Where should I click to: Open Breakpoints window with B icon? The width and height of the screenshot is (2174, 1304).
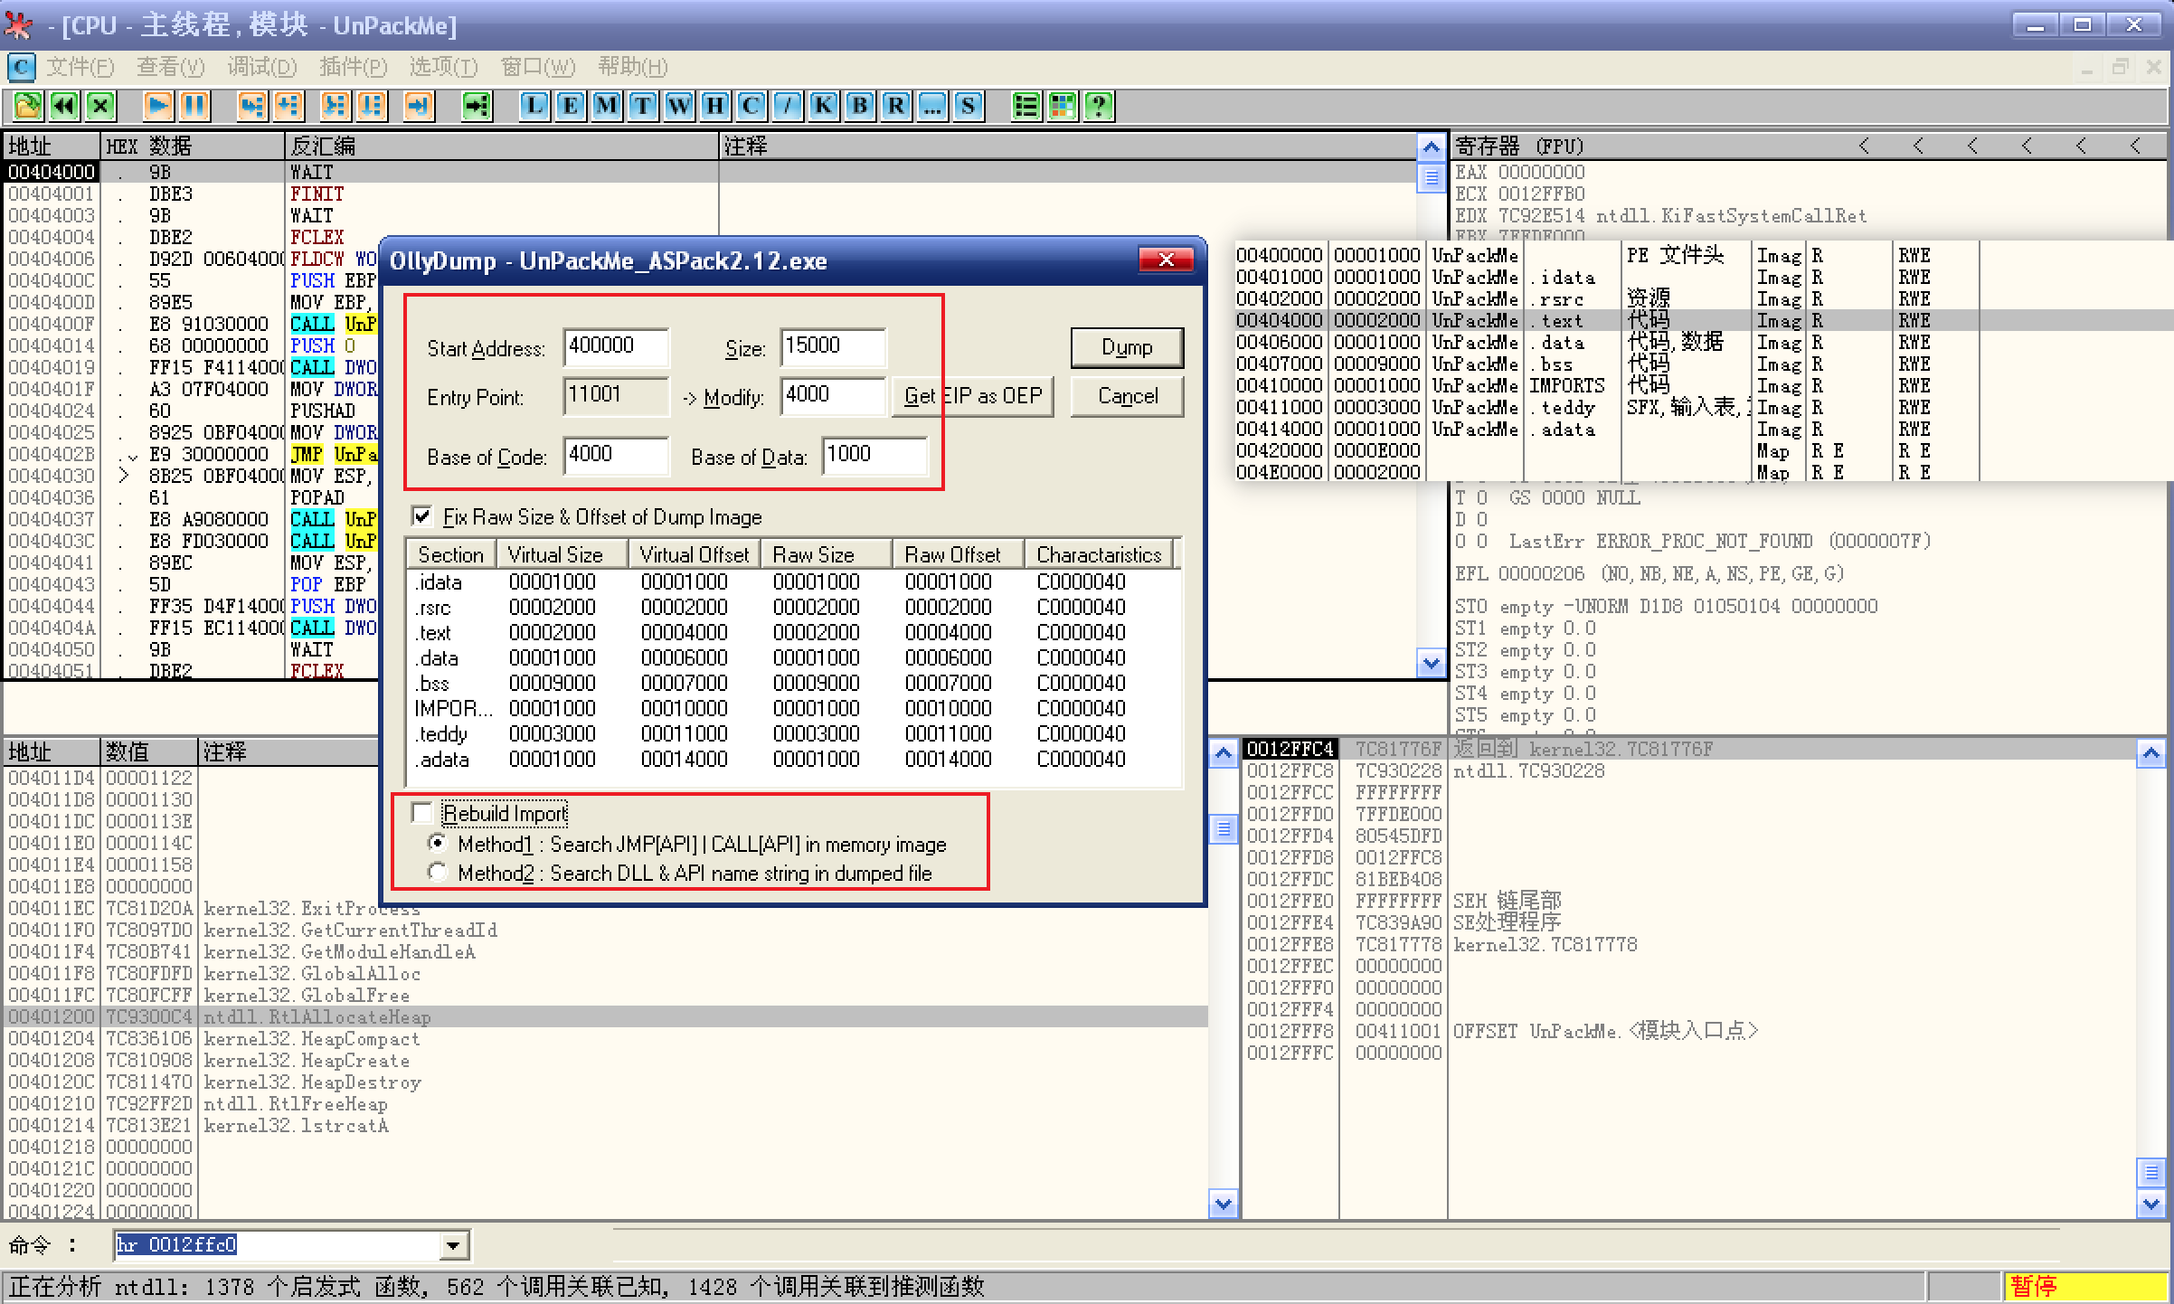coord(859,106)
